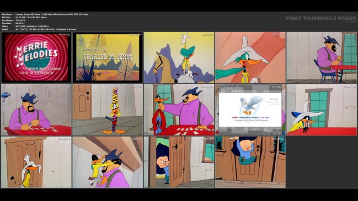
Task: Open thumbnail of striped Daffy standing by door
Action: click(108, 110)
